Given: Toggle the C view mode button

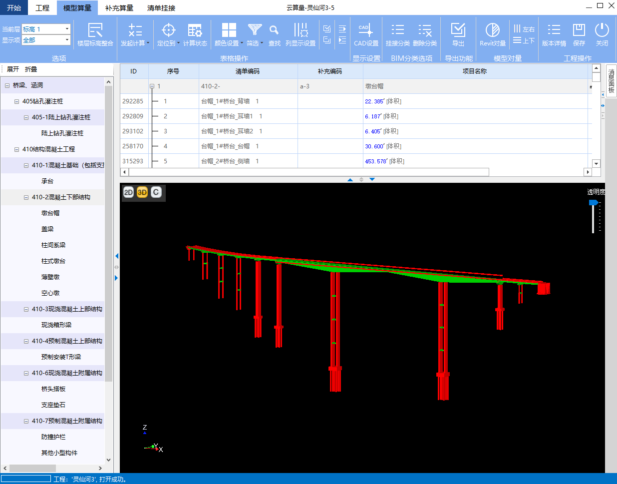Looking at the screenshot, I should click(x=156, y=192).
